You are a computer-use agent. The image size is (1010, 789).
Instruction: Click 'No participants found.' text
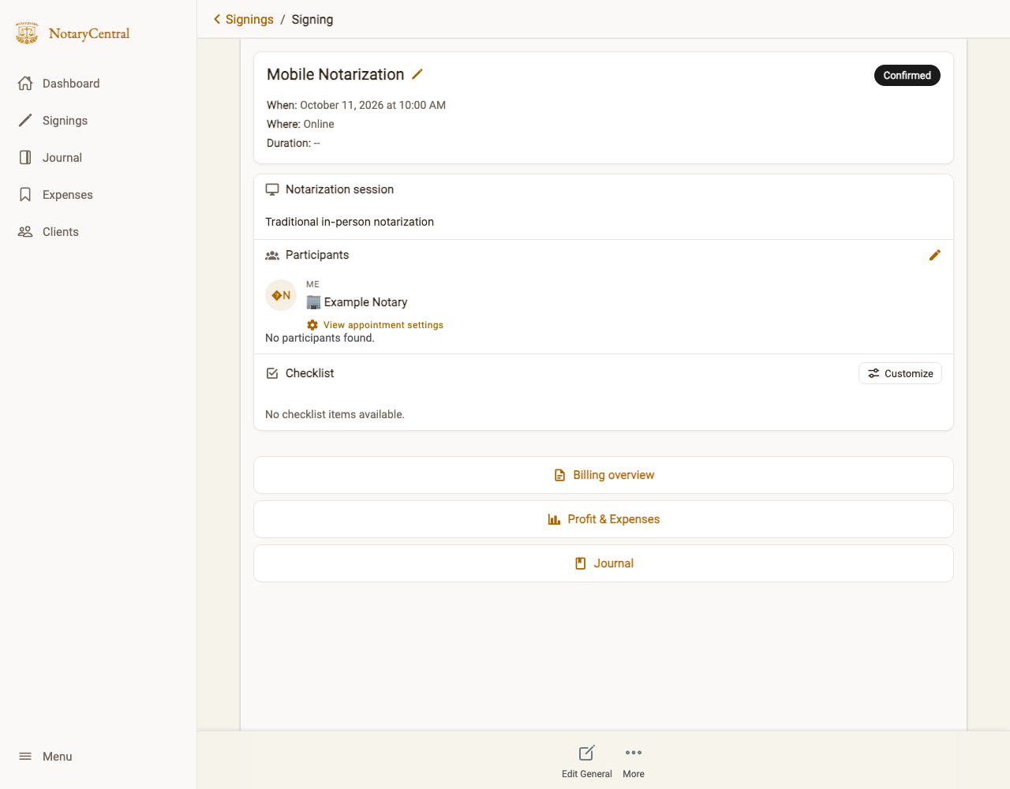(320, 338)
